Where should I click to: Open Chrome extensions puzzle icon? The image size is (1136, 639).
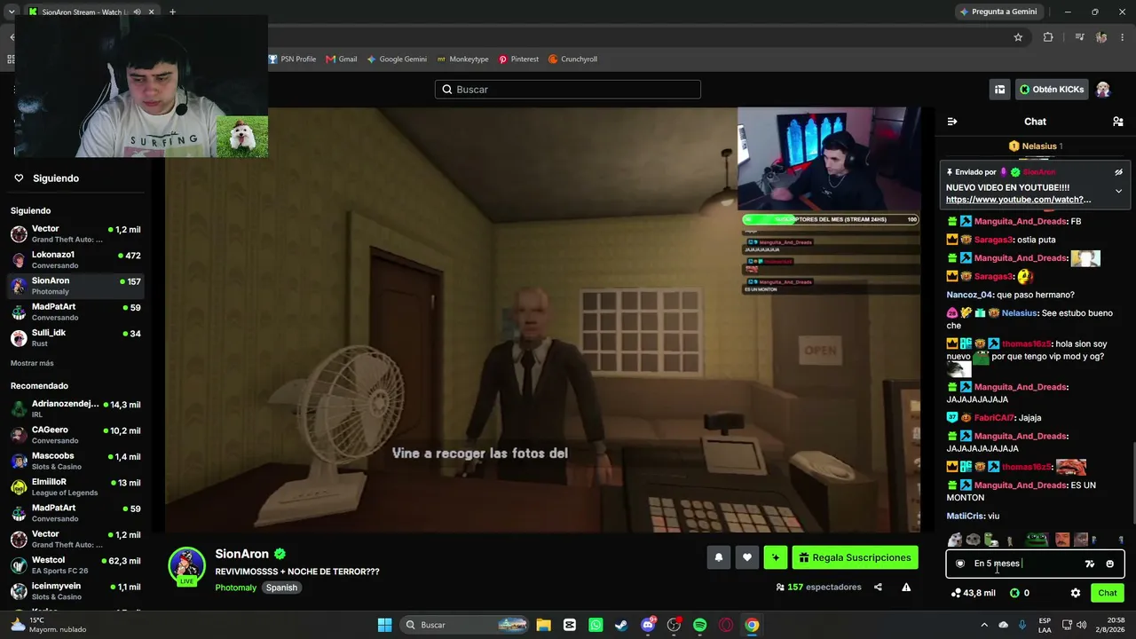[x=1048, y=37]
